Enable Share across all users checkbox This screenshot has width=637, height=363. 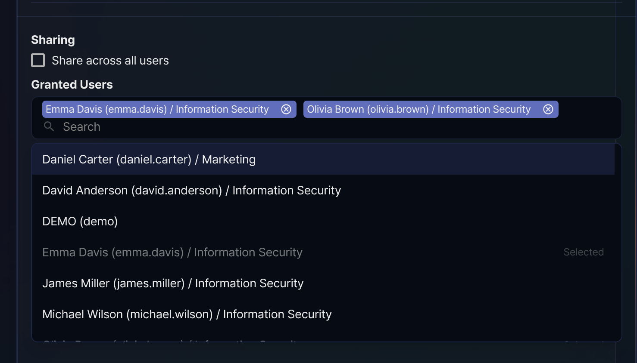[38, 60]
